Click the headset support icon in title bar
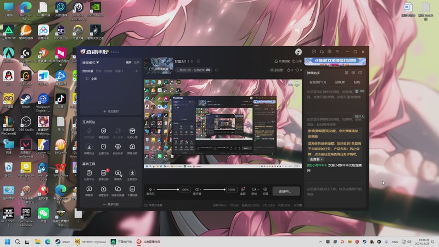The height and width of the screenshot is (247, 439). pyautogui.click(x=322, y=52)
